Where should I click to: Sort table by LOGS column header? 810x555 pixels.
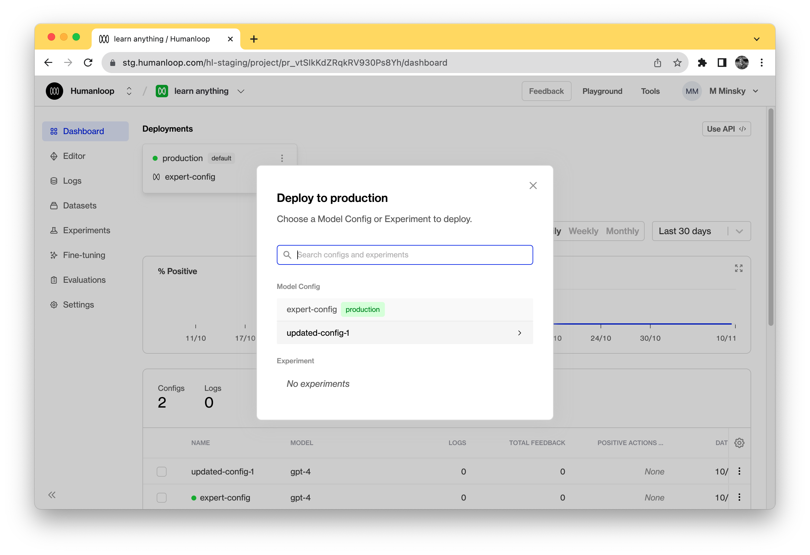[x=457, y=443]
